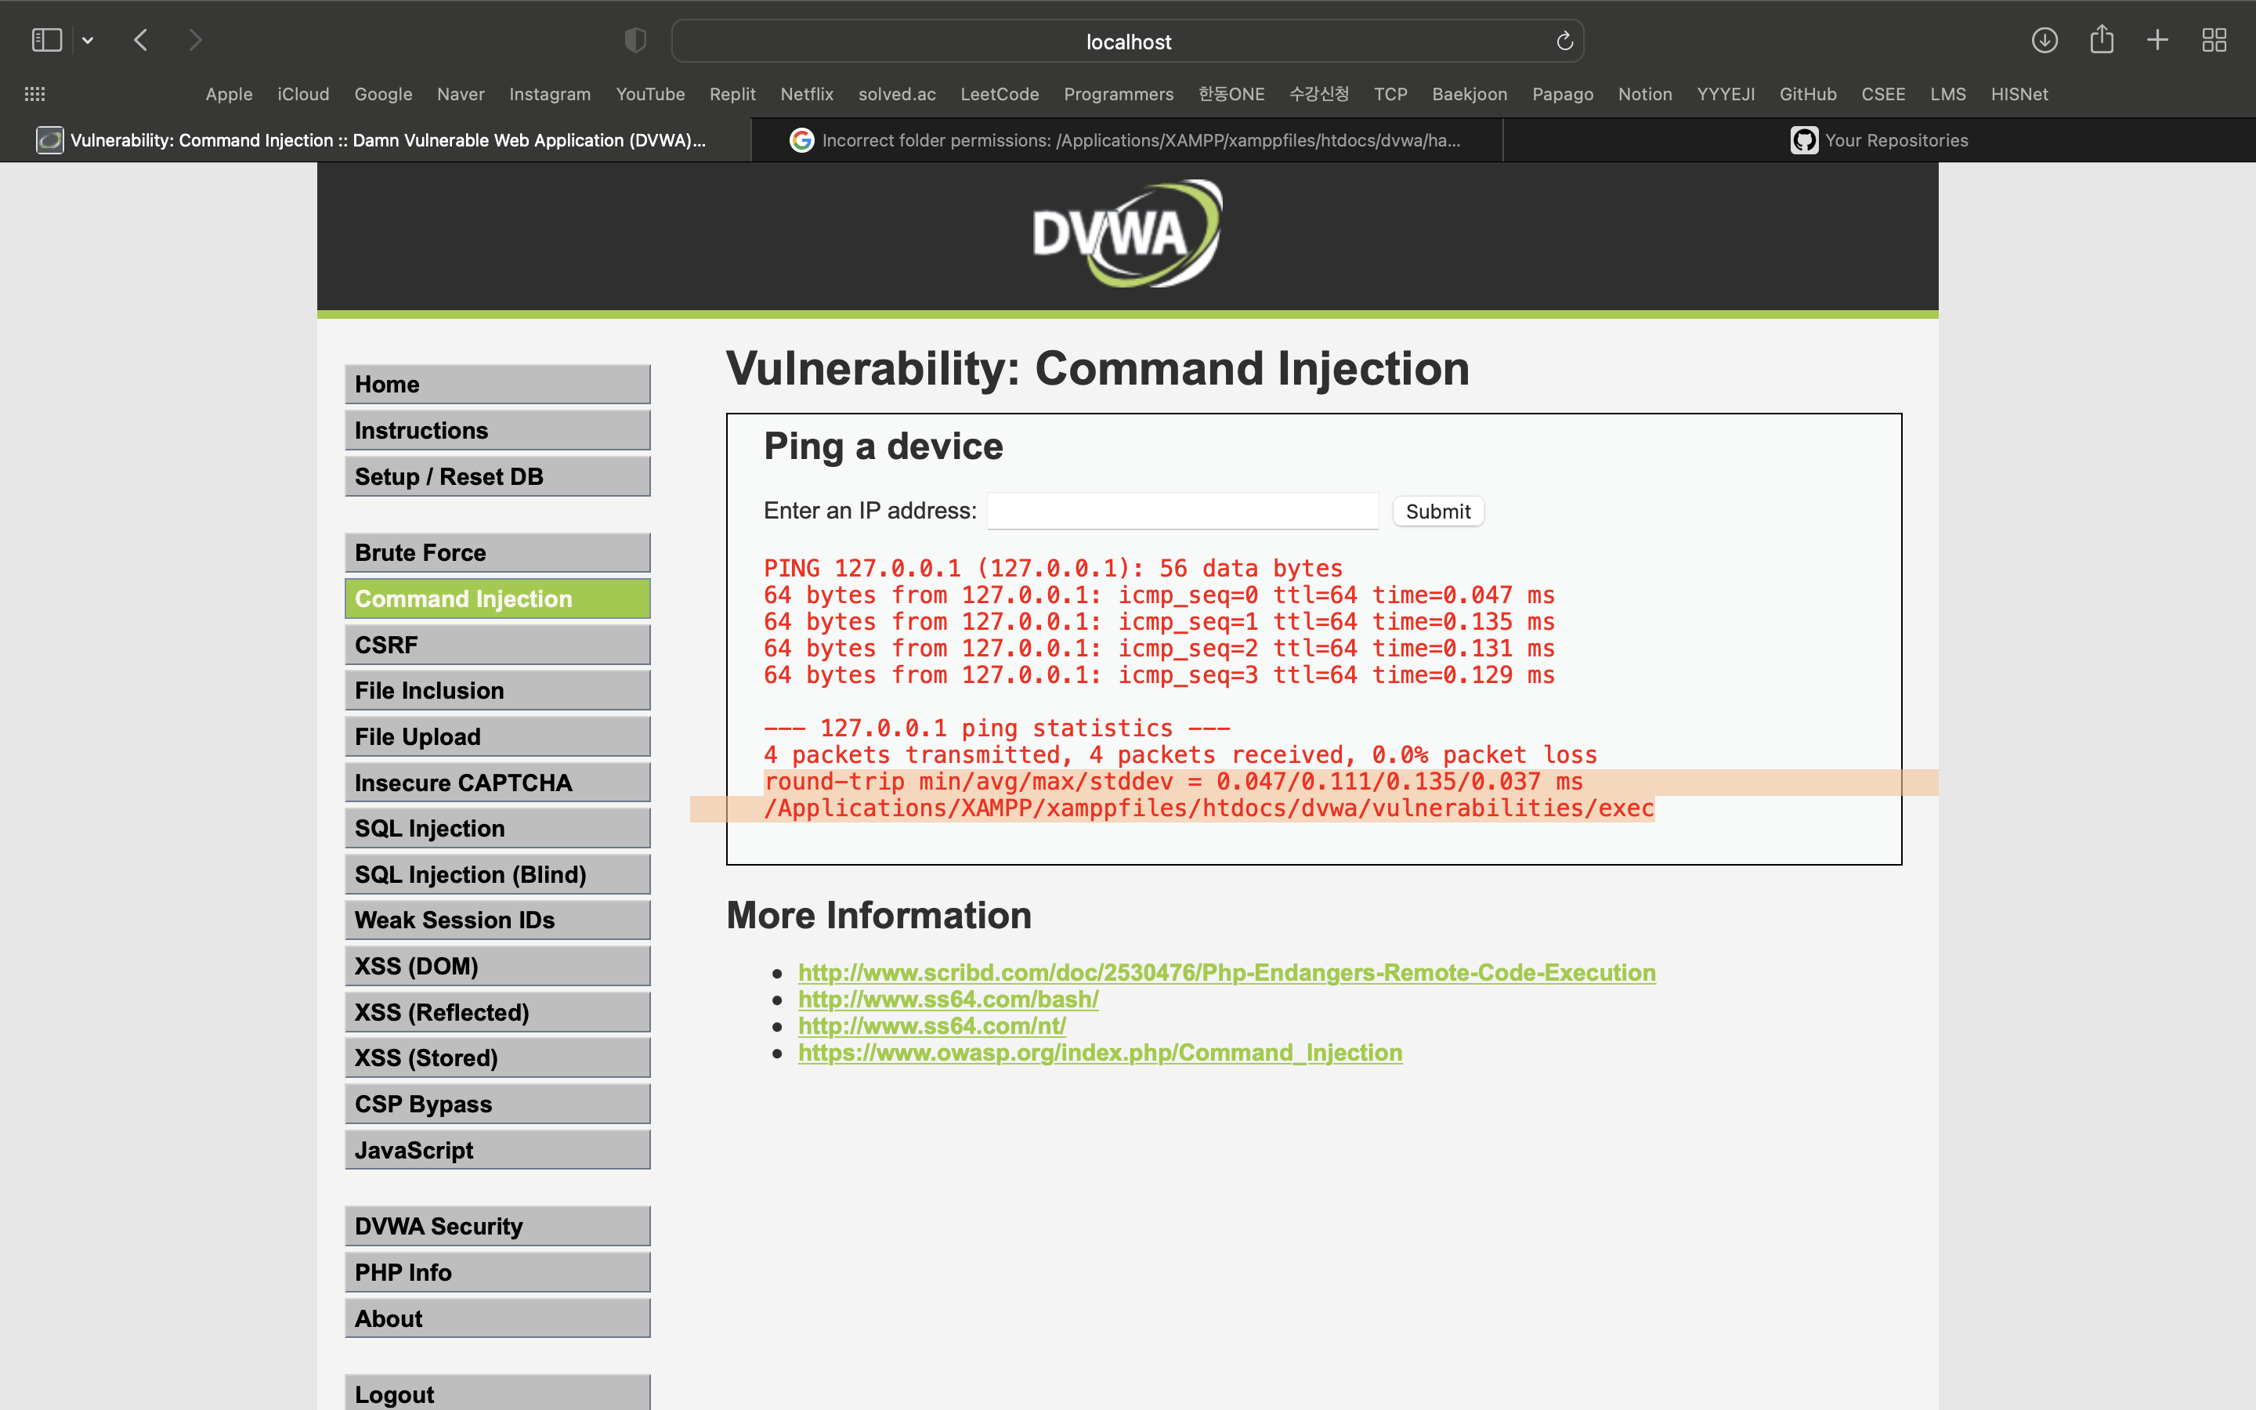Open the JavaScript vulnerability page
2256x1410 pixels.
click(x=498, y=1150)
